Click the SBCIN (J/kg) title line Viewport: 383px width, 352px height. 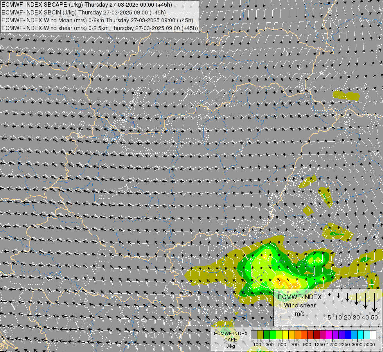click(84, 13)
